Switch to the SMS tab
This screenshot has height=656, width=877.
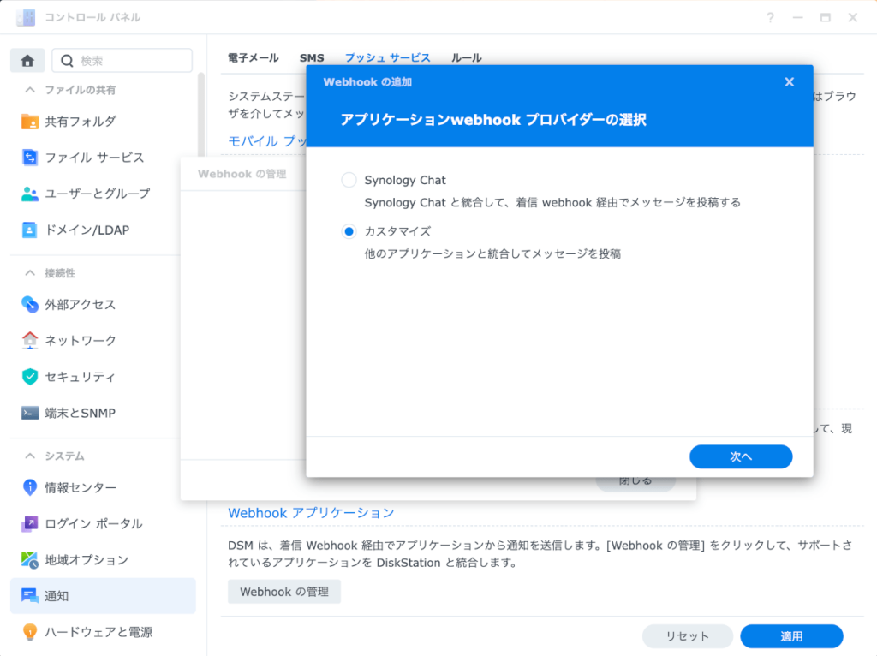(312, 57)
